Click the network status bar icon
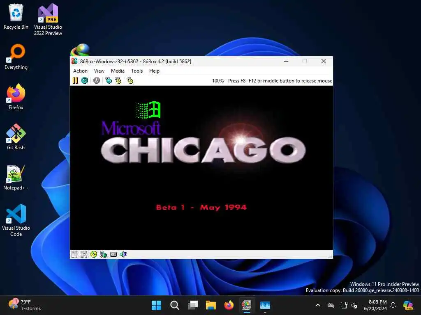 [x=103, y=254]
